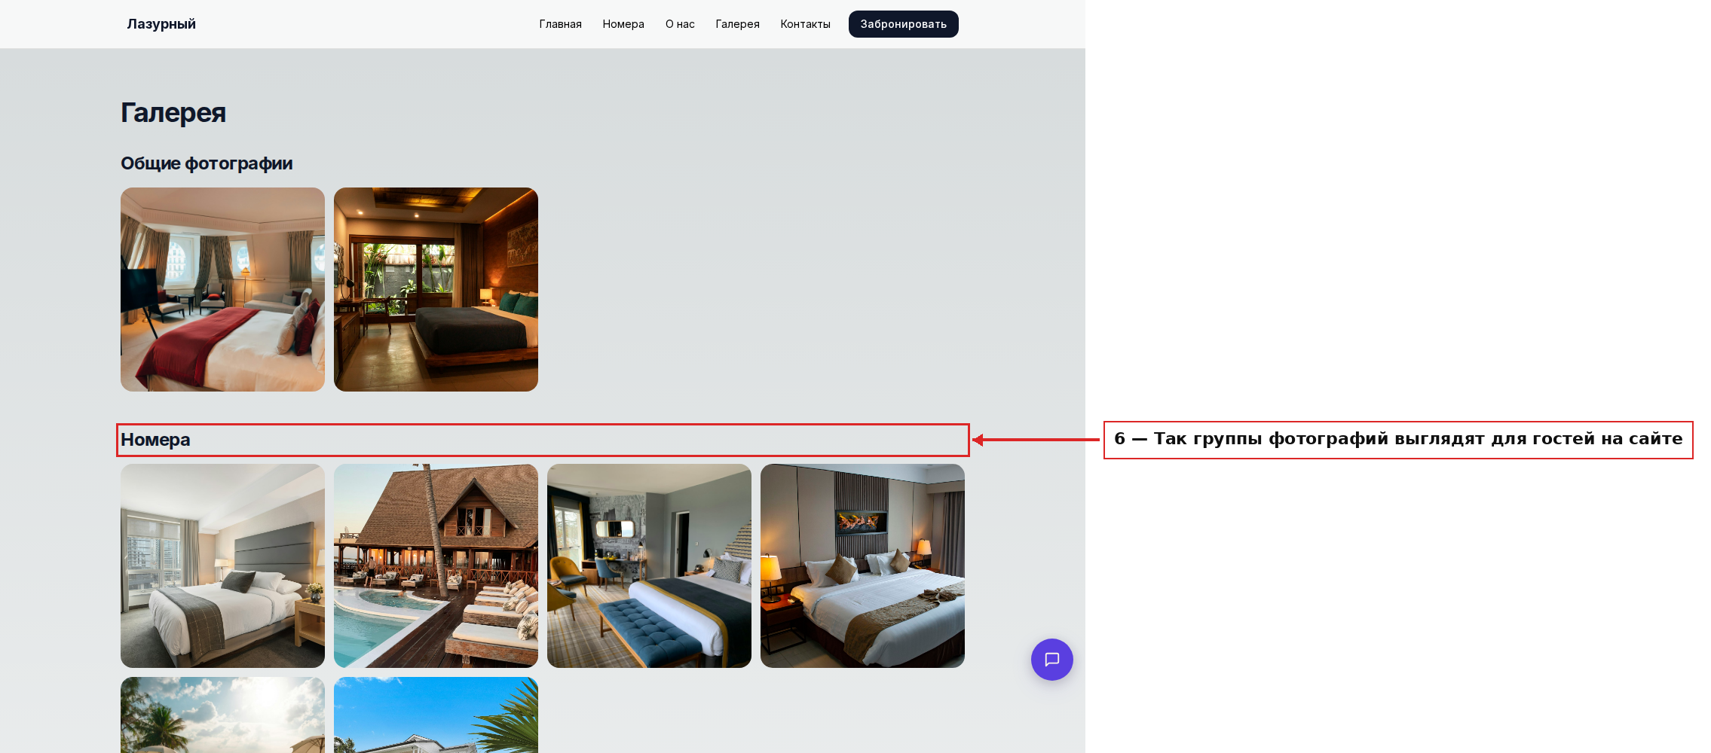Open the fireplace-screen bedroom photo
Image resolution: width=1711 pixels, height=753 pixels.
point(862,566)
